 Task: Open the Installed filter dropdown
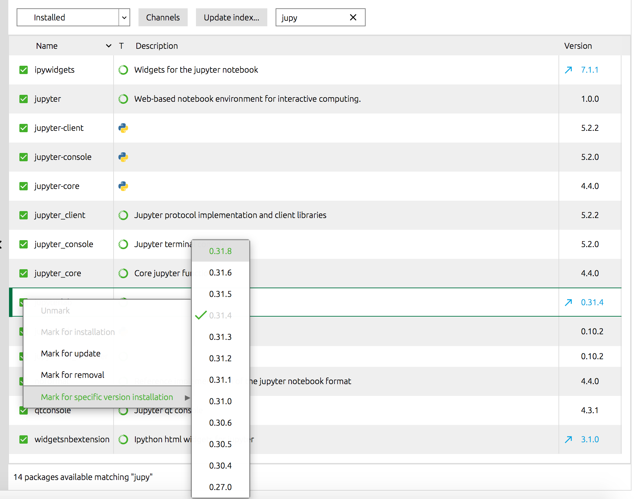point(124,17)
